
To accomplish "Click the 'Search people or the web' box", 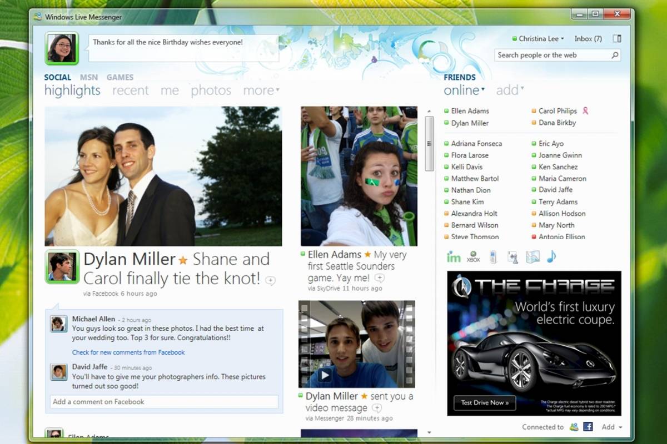I will click(552, 55).
